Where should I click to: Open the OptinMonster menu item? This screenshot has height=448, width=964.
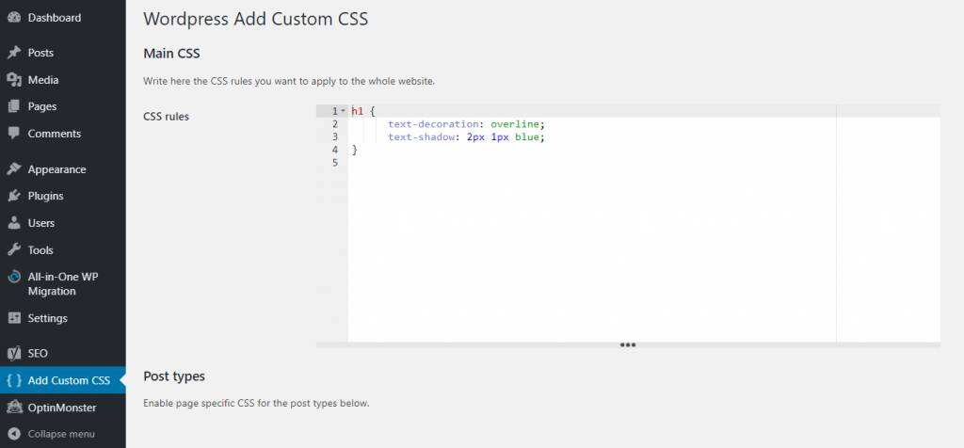point(62,408)
